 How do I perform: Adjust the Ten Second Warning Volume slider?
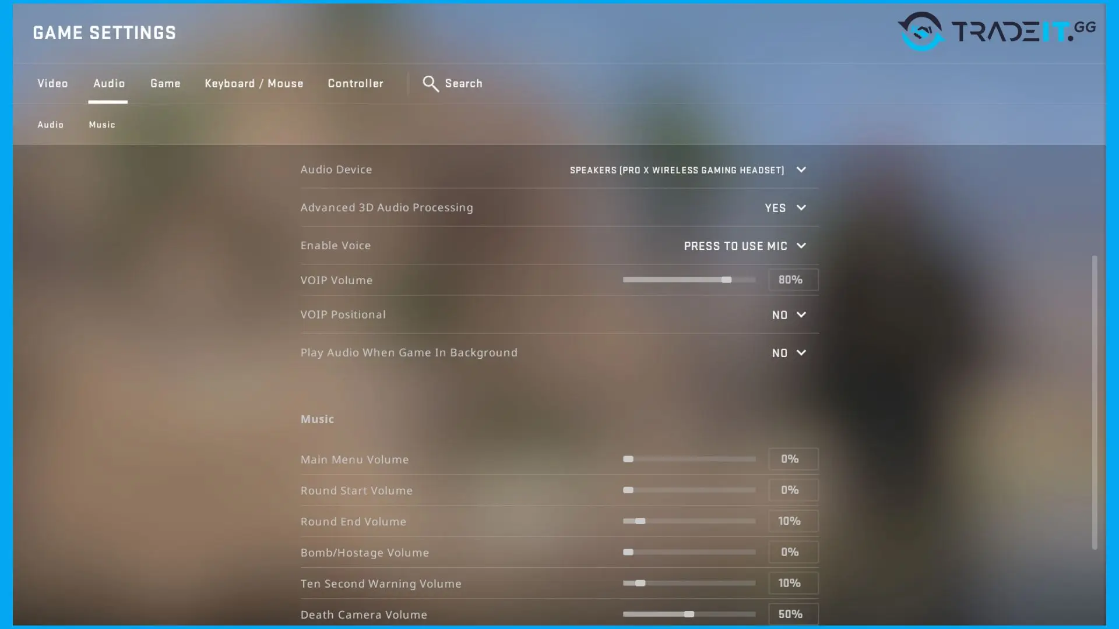(x=689, y=583)
